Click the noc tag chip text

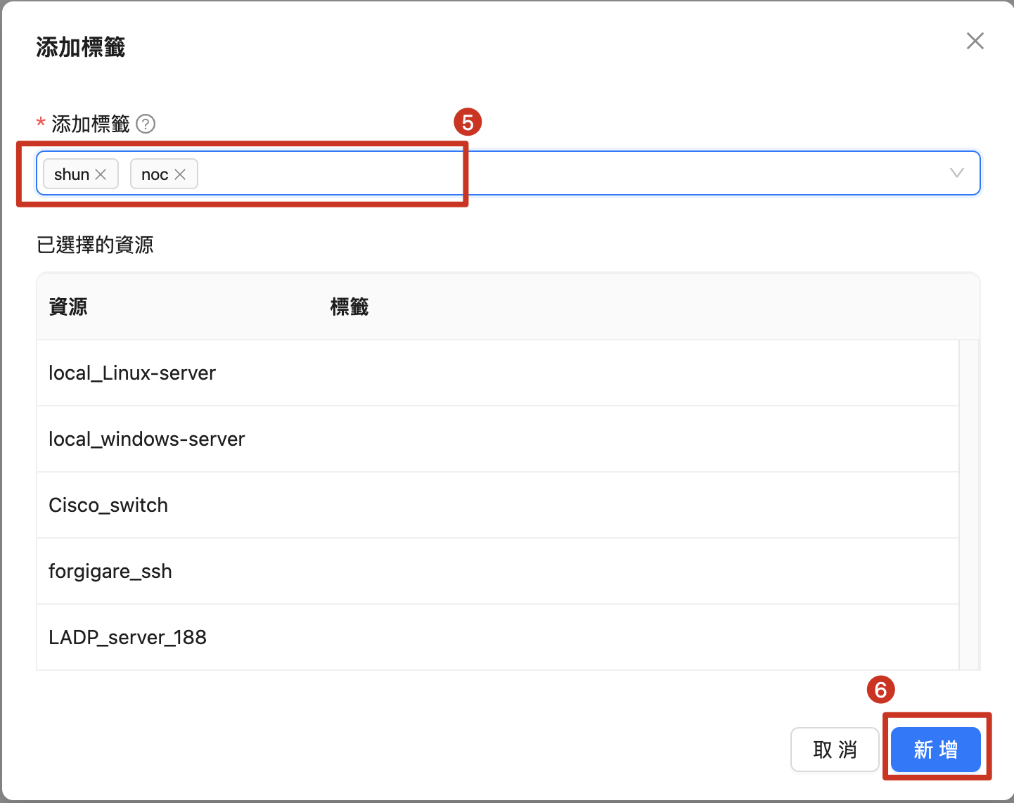[154, 174]
